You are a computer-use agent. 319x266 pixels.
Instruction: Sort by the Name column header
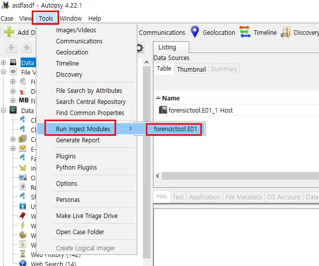[x=171, y=98]
